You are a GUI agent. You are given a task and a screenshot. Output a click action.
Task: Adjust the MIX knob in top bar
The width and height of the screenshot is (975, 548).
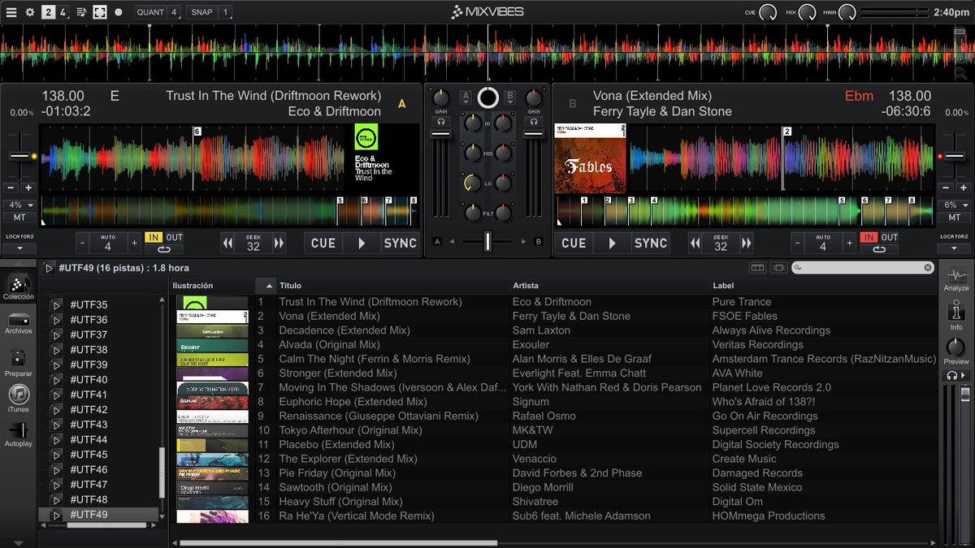[807, 12]
